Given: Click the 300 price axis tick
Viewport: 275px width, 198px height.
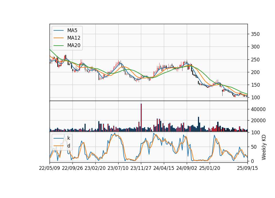Looking at the screenshot, I should (255, 47).
